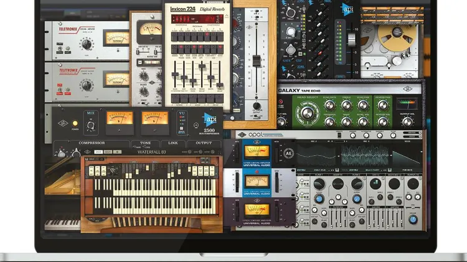Click the API 2500 Mix knob
Viewport: 467px width, 262px height.
pos(90,126)
